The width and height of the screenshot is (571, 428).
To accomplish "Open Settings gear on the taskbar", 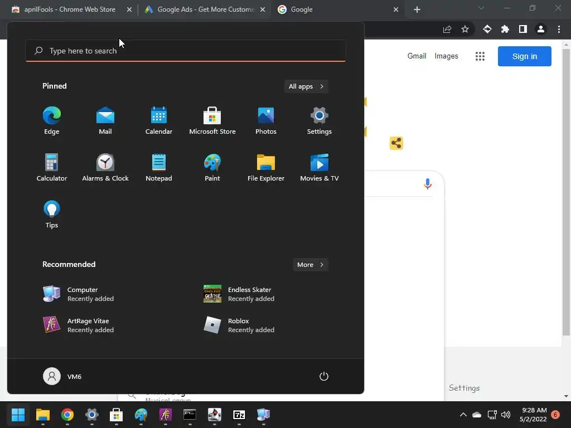I will pyautogui.click(x=92, y=415).
